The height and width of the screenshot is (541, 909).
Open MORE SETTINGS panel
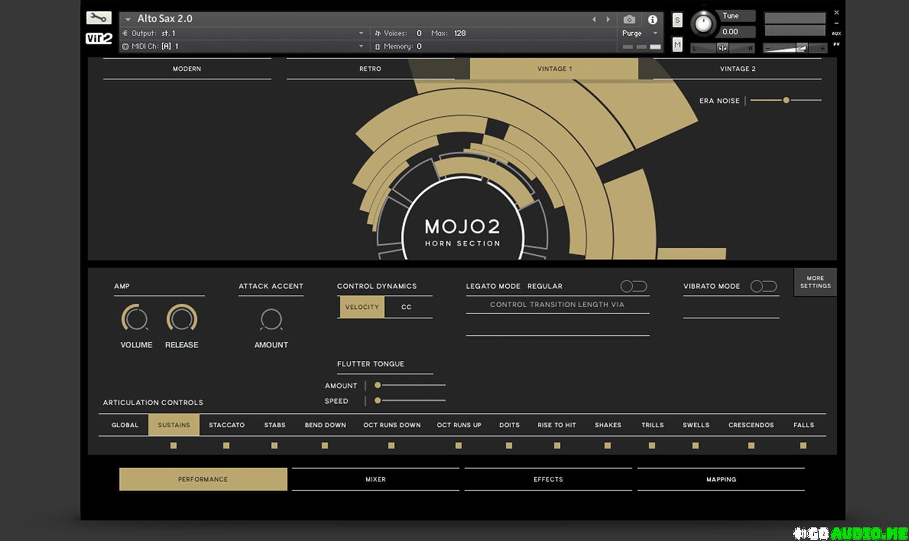815,282
